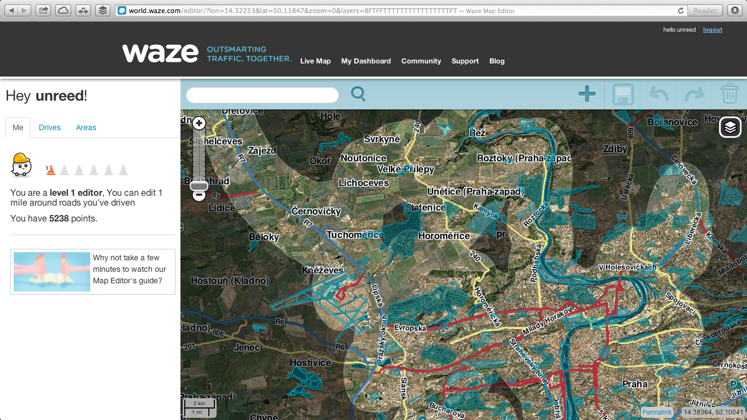Zoom out with the minus button
Viewport: 747px width, 420px height.
click(199, 195)
